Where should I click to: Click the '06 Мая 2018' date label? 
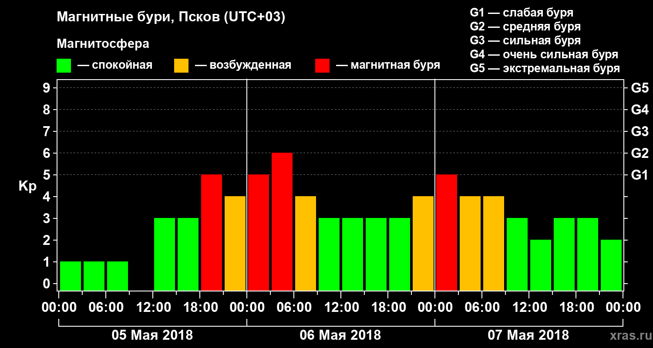click(x=340, y=335)
